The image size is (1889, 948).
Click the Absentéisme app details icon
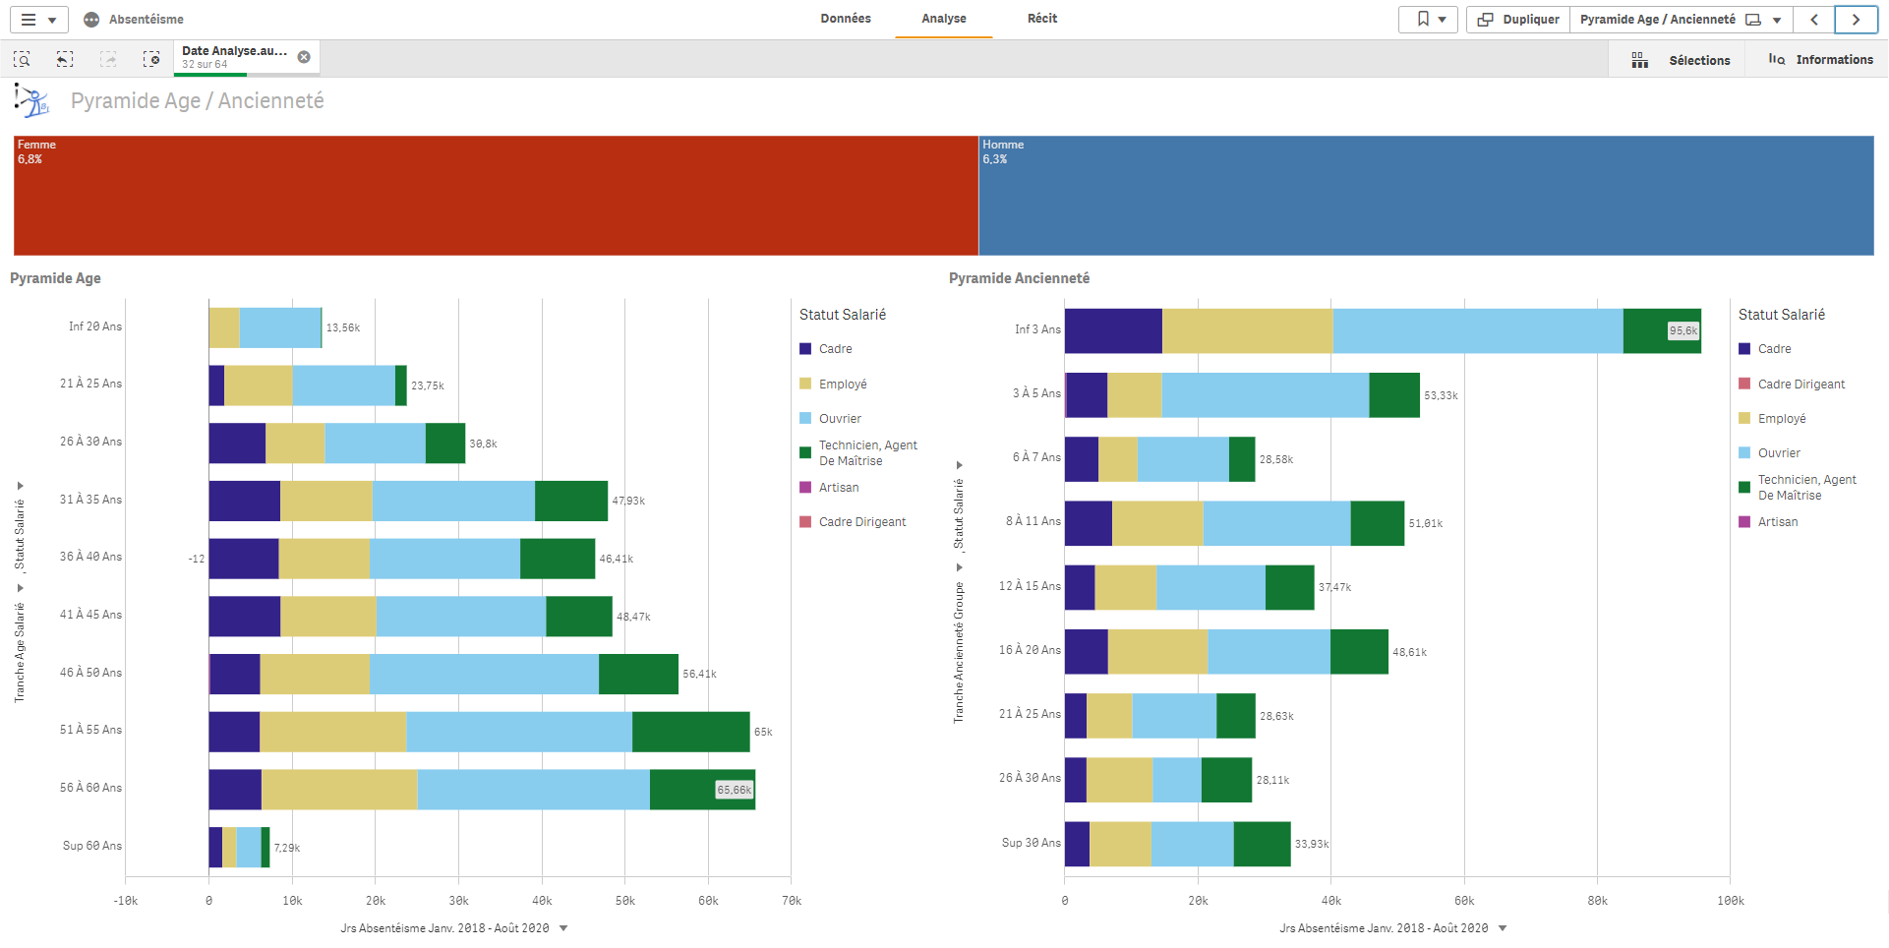[91, 20]
